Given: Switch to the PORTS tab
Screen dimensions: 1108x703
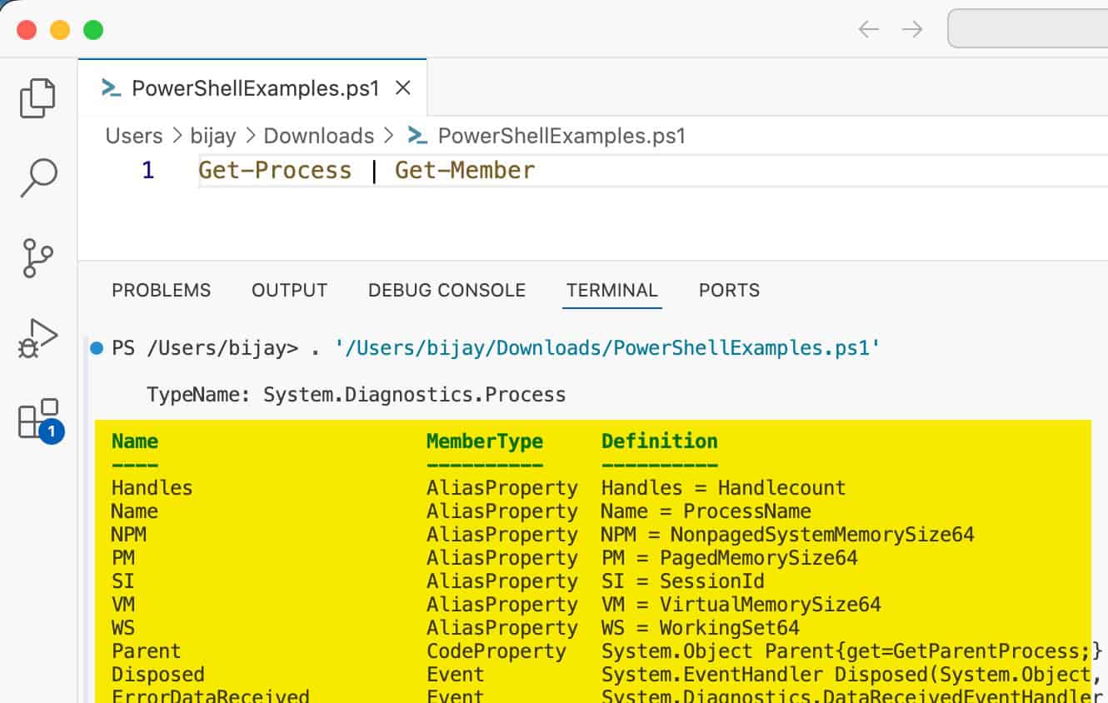Looking at the screenshot, I should tap(728, 290).
